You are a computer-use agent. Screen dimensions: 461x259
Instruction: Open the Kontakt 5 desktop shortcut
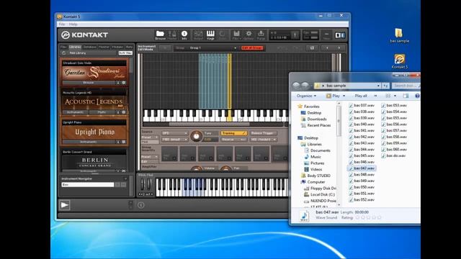point(399,61)
